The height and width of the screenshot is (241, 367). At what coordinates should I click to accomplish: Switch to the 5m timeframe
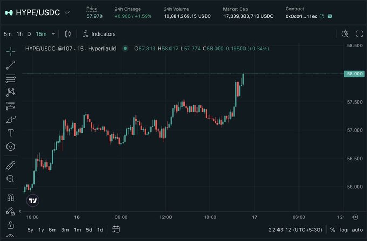tap(8, 34)
